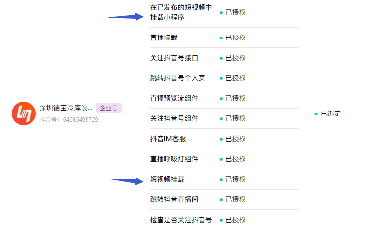Click the account name 深圳德宝冷库设...
This screenshot has width=367, height=229.
(x=66, y=108)
